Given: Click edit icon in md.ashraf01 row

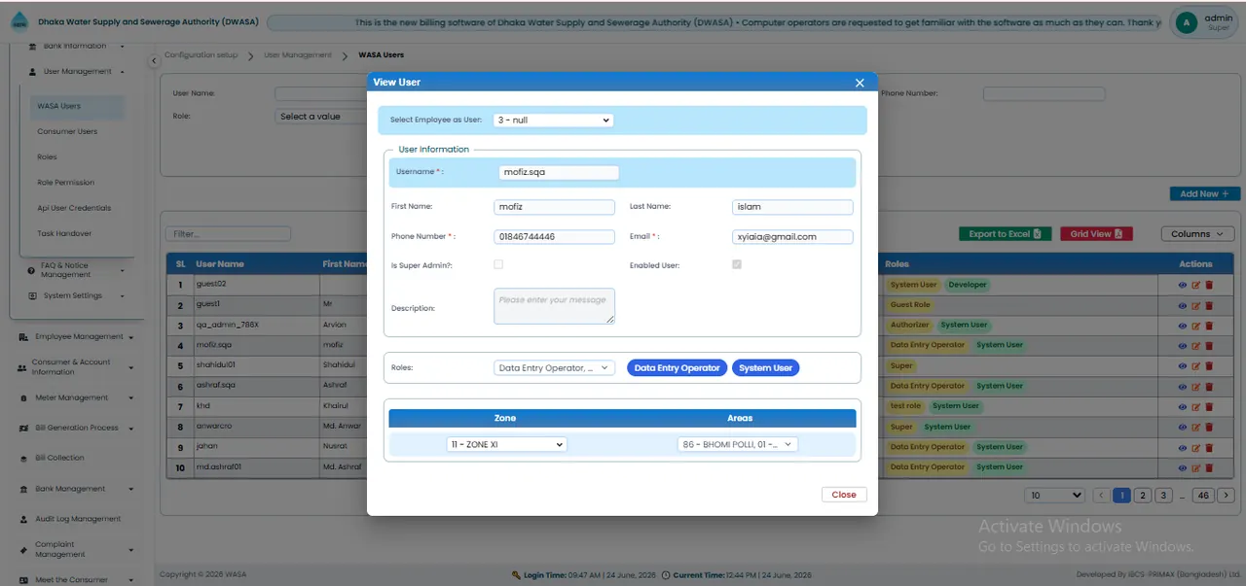Looking at the screenshot, I should pos(1196,467).
